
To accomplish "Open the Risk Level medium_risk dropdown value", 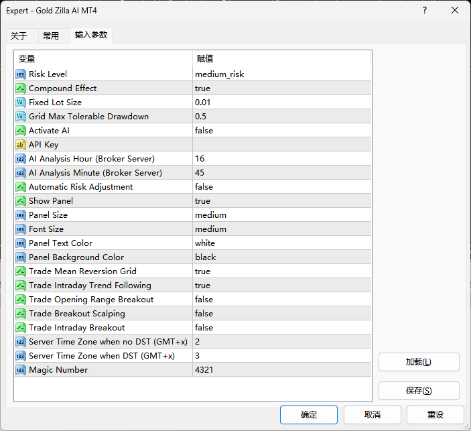I will tap(219, 74).
